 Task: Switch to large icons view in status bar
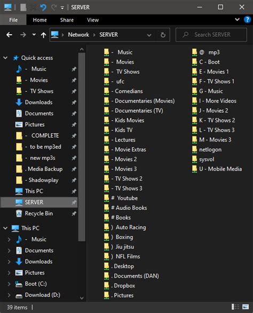pos(246,307)
